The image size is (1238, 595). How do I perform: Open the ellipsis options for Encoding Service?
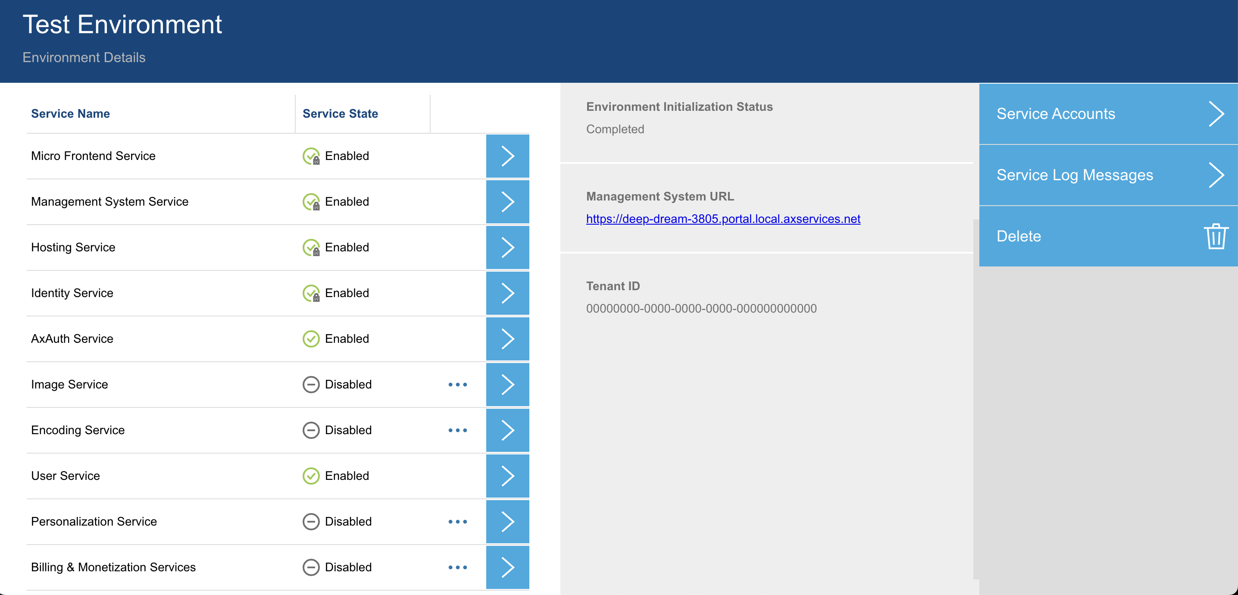click(457, 430)
